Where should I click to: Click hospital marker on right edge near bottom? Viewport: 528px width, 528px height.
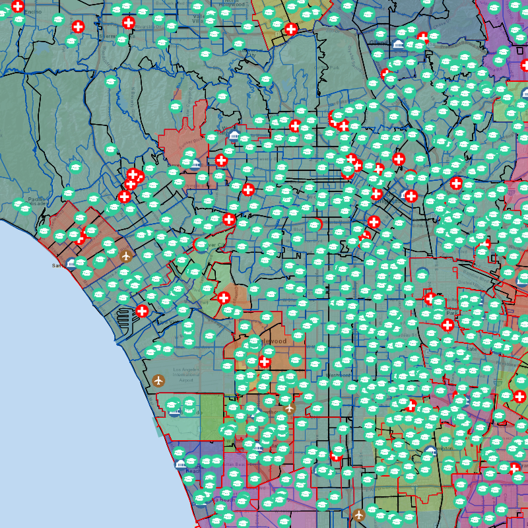pos(519,396)
